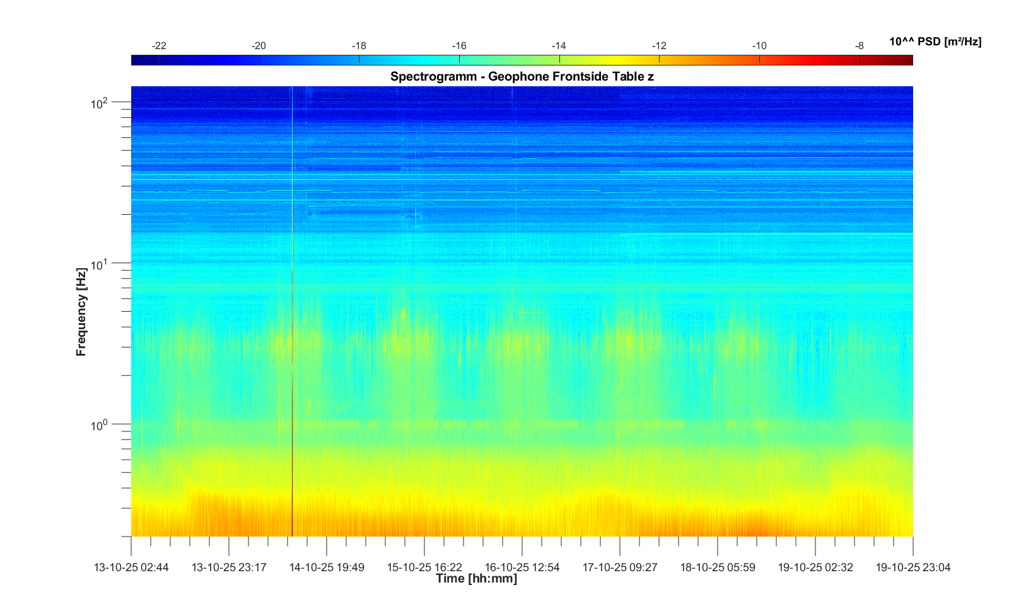
Task: Click the -10 colorbar tick label
Action: [759, 46]
